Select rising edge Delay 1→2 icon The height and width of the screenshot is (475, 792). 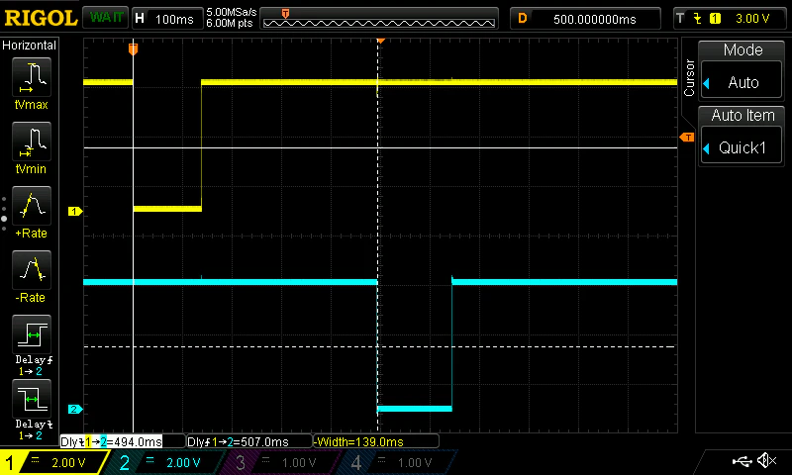[32, 334]
